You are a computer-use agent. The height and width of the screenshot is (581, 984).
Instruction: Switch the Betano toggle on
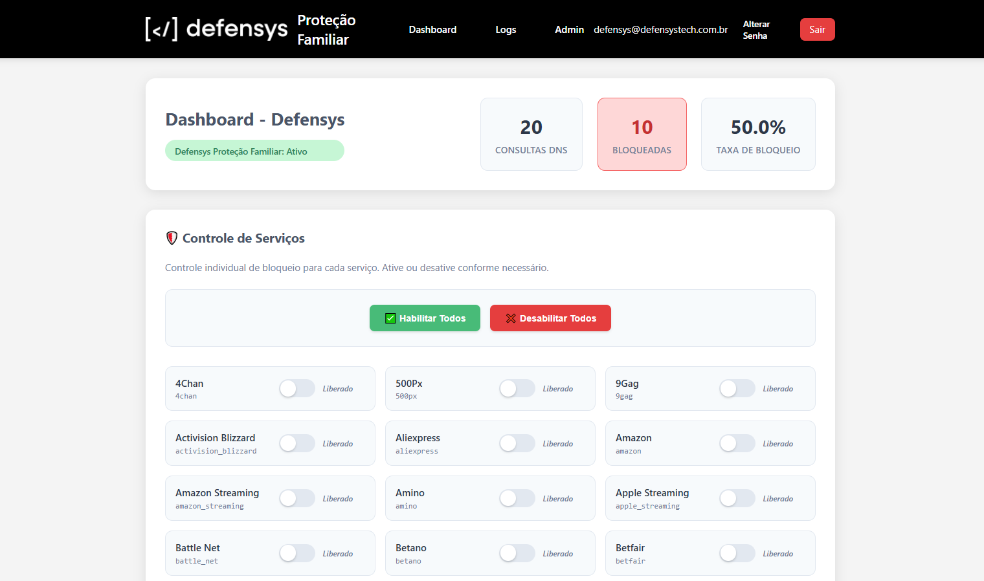[517, 553]
